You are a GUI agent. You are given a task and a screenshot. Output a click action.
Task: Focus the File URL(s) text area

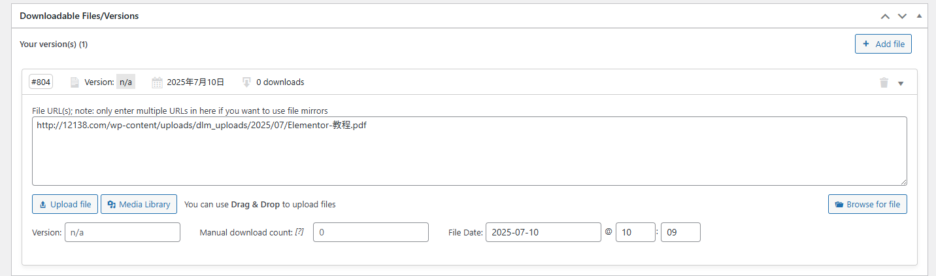(x=469, y=151)
